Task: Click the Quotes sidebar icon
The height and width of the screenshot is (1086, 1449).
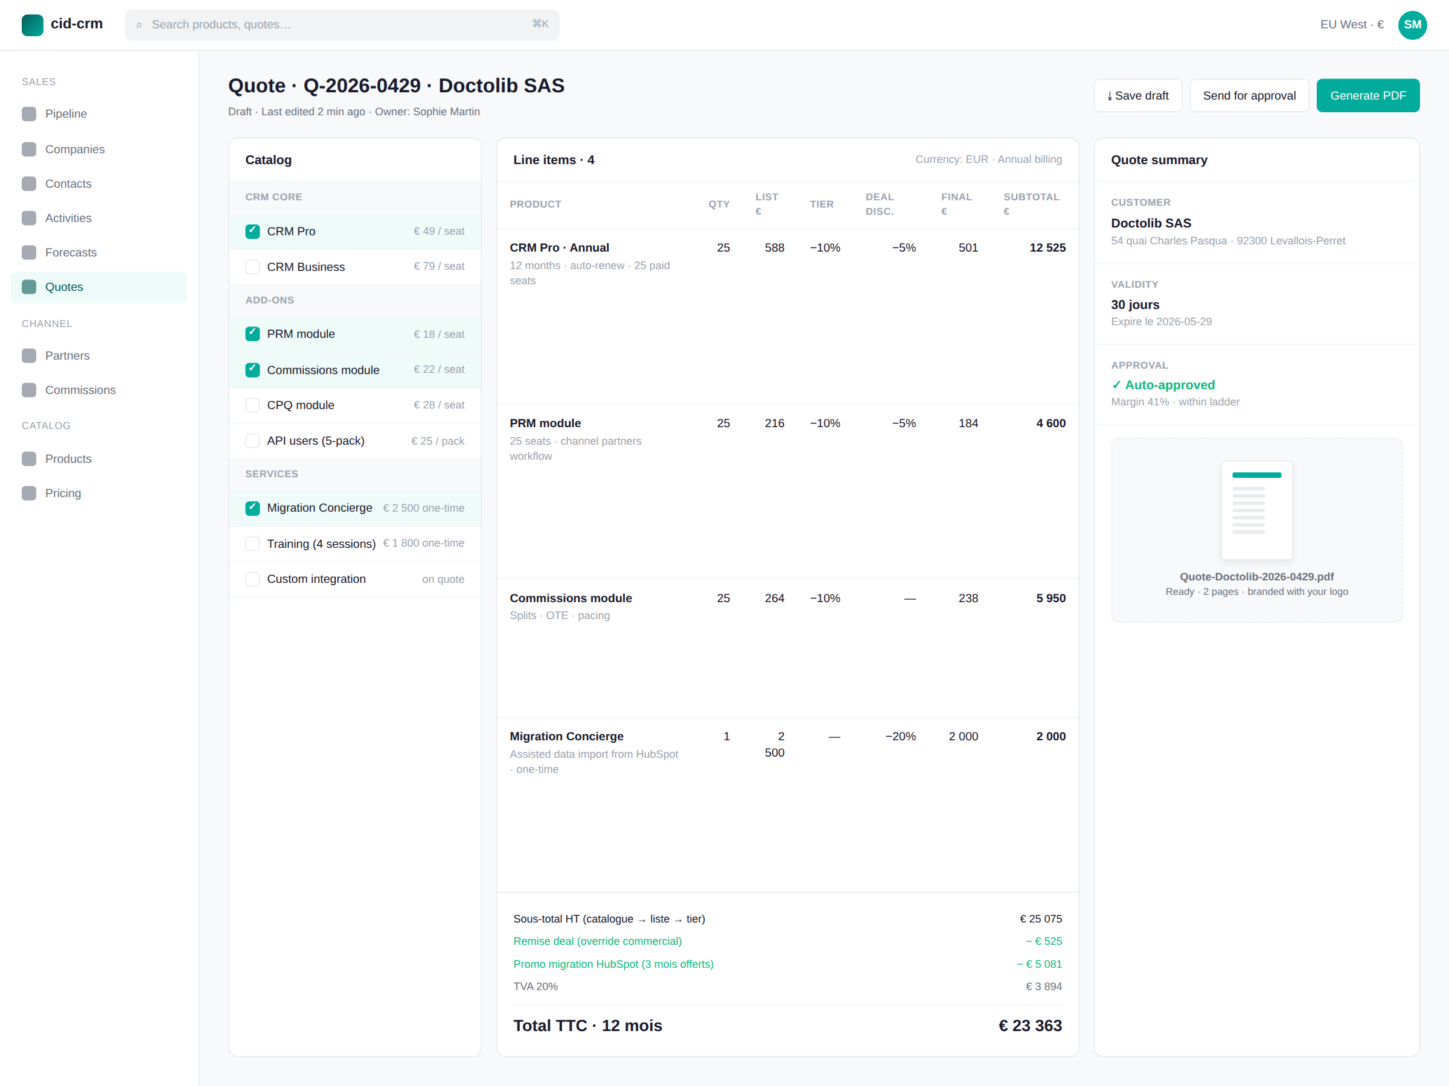Action: (29, 287)
